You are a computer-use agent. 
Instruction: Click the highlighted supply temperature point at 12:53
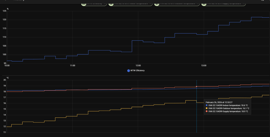point(196,87)
